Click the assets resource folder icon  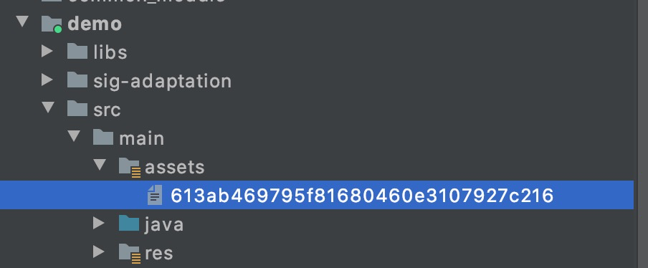coord(129,167)
